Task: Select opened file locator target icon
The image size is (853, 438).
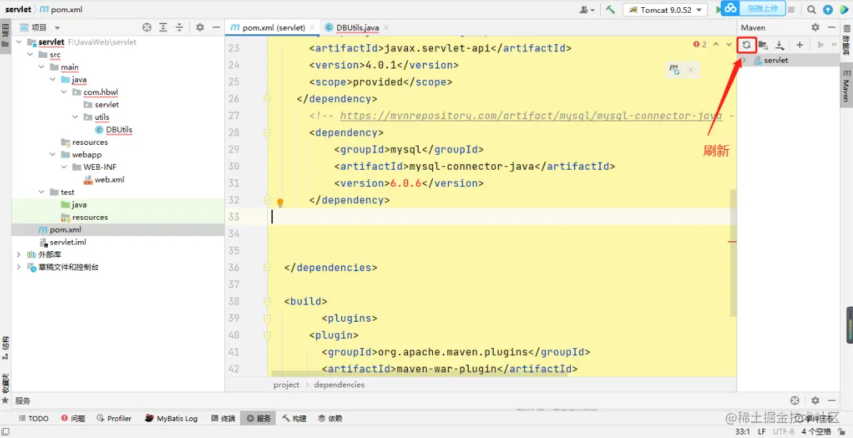Action: coord(146,27)
